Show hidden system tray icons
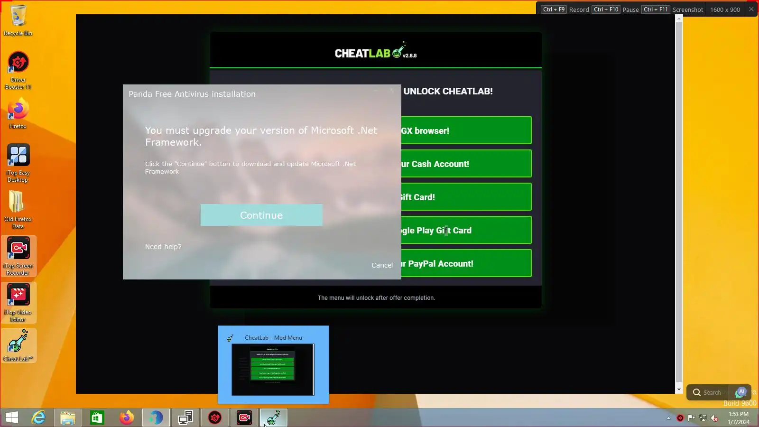The height and width of the screenshot is (427, 759). (x=669, y=418)
